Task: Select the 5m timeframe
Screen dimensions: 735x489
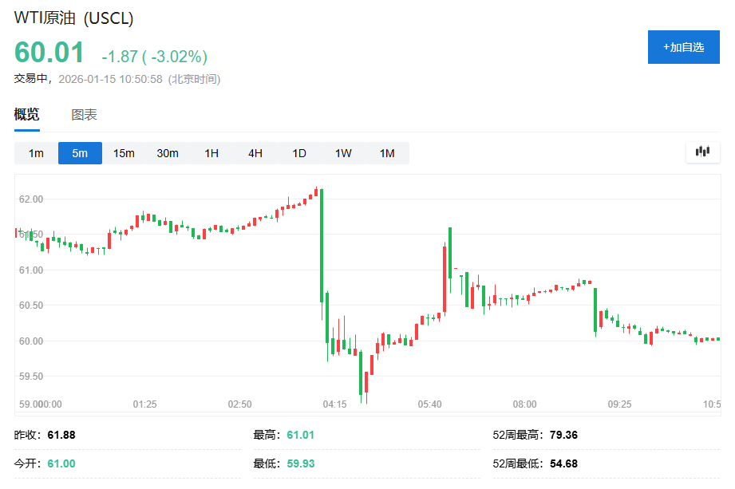Action: pos(80,153)
